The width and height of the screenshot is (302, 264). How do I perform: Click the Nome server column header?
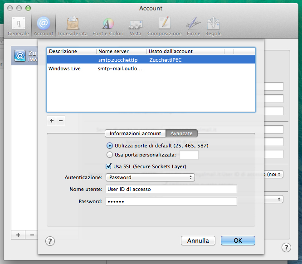[x=122, y=51]
